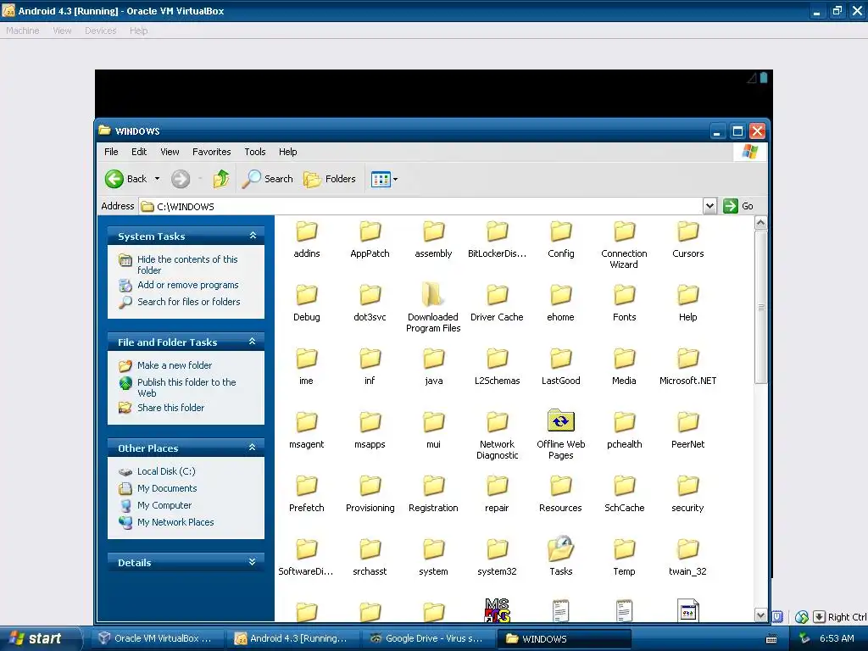Open My Network Places link

click(x=175, y=522)
